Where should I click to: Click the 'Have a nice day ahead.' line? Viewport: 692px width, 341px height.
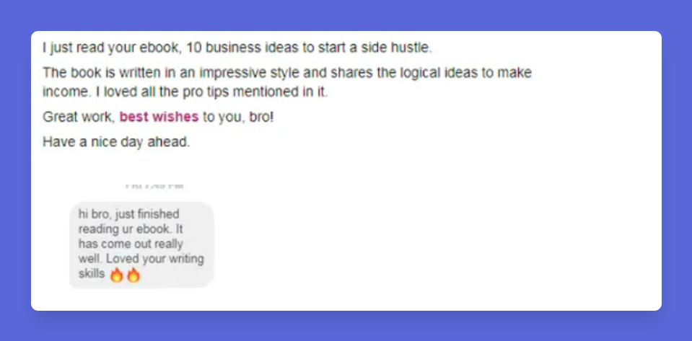click(116, 142)
